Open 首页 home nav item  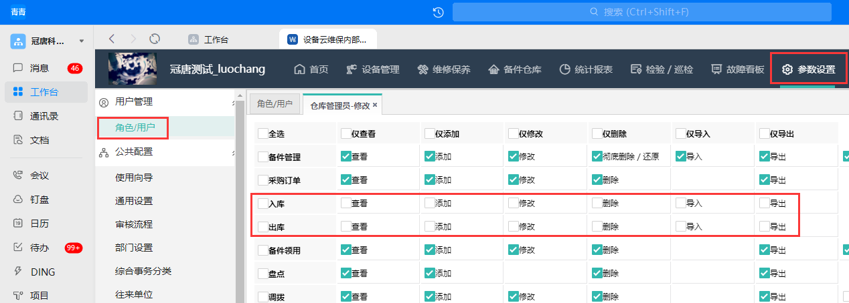[311, 69]
